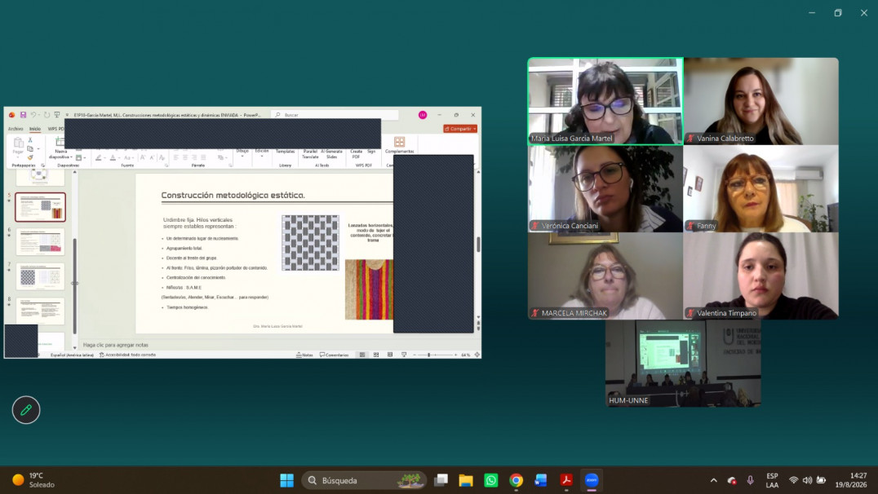Expand the Edición dropdown
Image resolution: width=878 pixels, height=494 pixels.
261,157
